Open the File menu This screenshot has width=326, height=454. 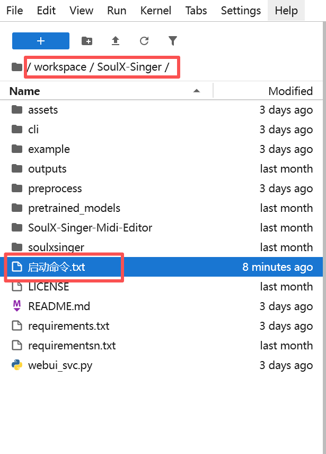tap(14, 11)
